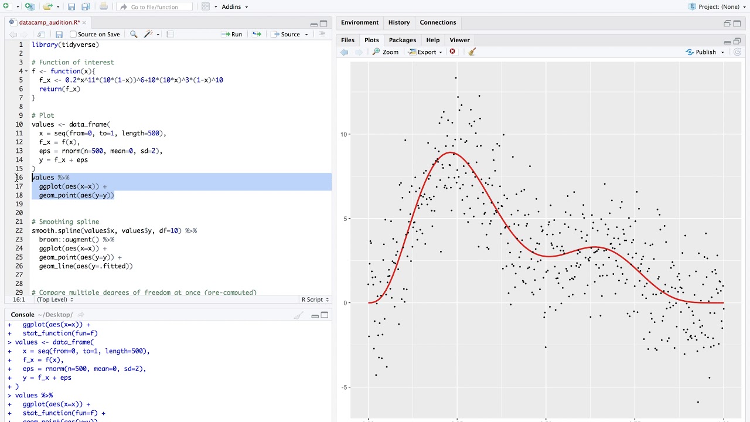750x422 pixels.
Task: Re-run the previous code region
Action: coord(257,34)
